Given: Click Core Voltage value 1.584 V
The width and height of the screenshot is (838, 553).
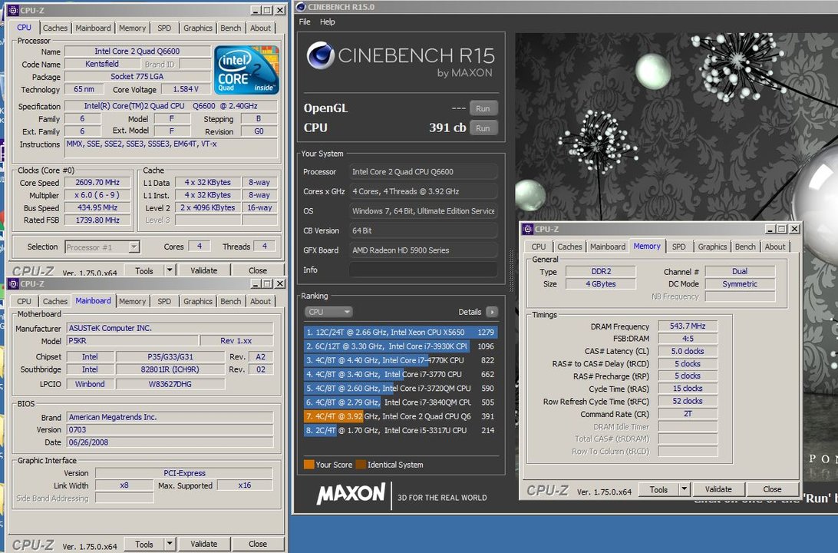Looking at the screenshot, I should tap(186, 89).
